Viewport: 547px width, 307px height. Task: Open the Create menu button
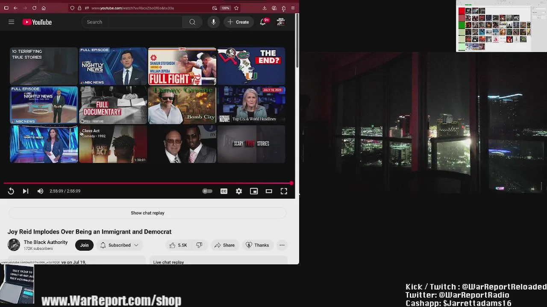tap(238, 22)
